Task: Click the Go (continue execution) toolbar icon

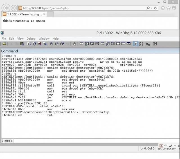Action: click(29, 44)
